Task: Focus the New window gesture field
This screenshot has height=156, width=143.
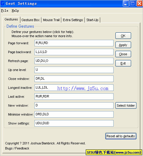Action: (x=74, y=105)
